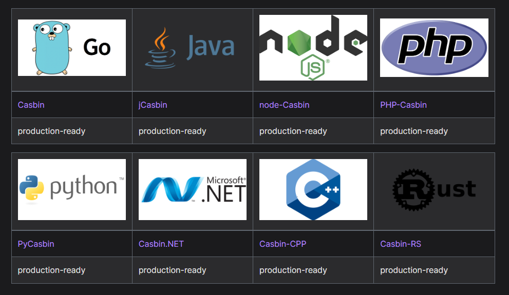Click production-ready text below PHP-Casbin
509x295 pixels.
click(x=414, y=131)
